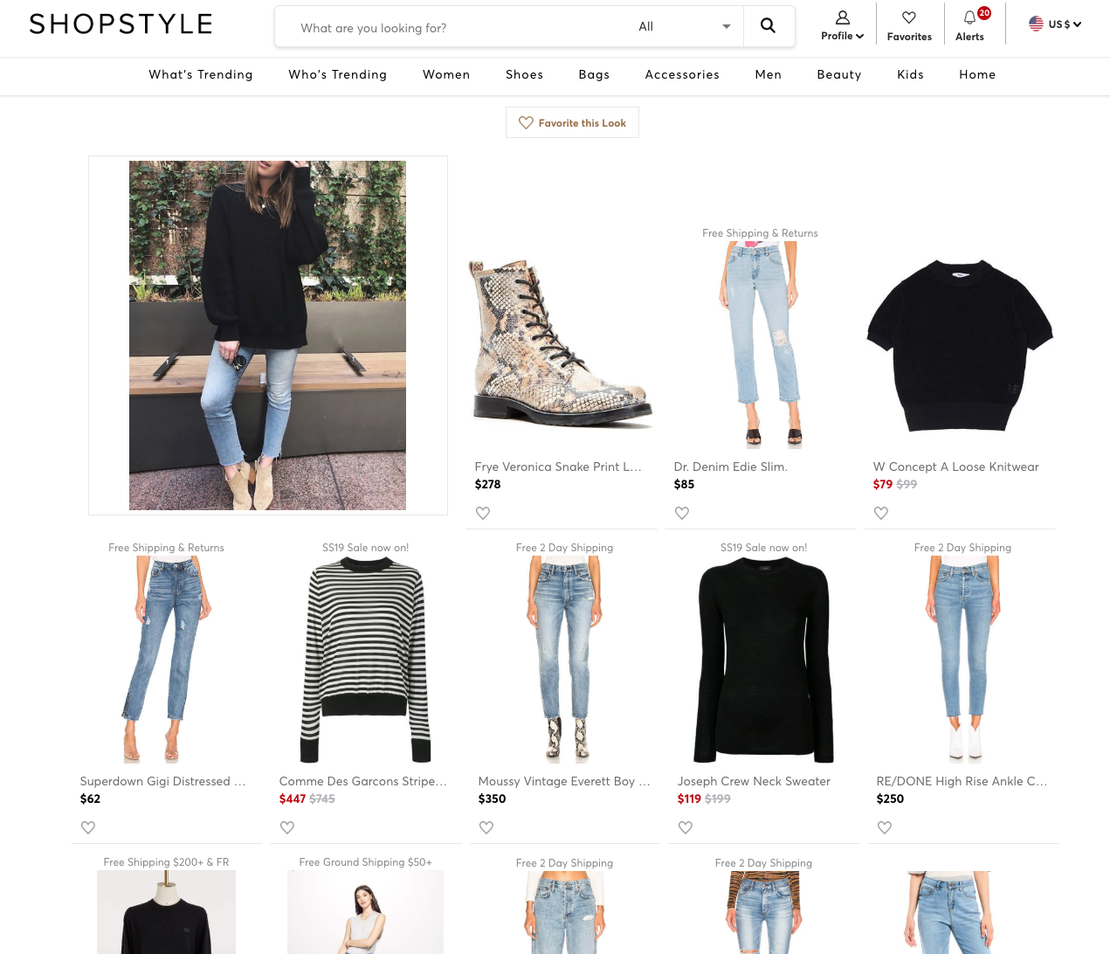Heart the Superdown Gigi Distressed jeans
This screenshot has height=954, width=1110.
(88, 828)
